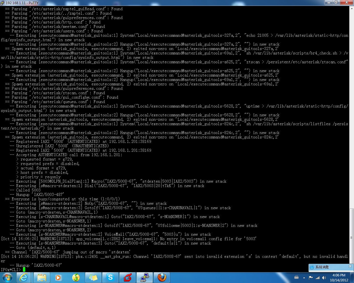Image resolution: width=354 pixels, height=283 pixels.
Task: Click the "requested prefs = disabled" line
Action: pyautogui.click(x=48, y=164)
